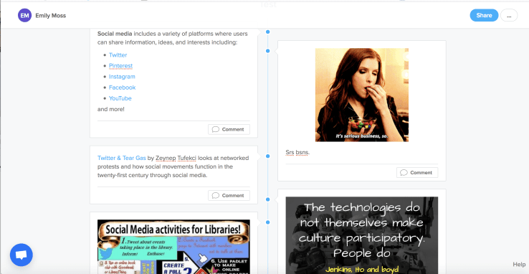Open the Social Media activities for Libraries image

point(173,247)
